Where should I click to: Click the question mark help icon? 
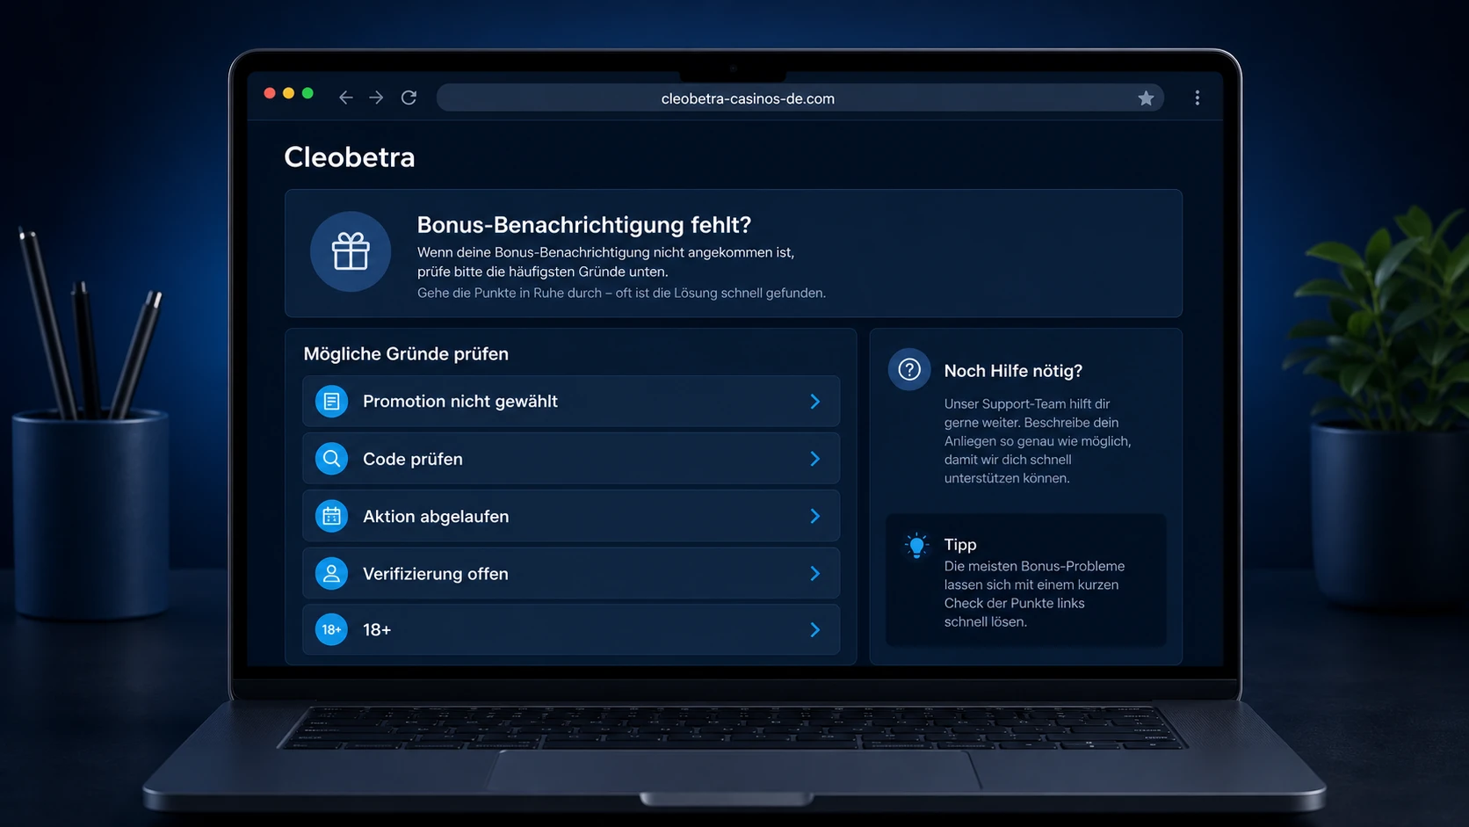click(909, 369)
